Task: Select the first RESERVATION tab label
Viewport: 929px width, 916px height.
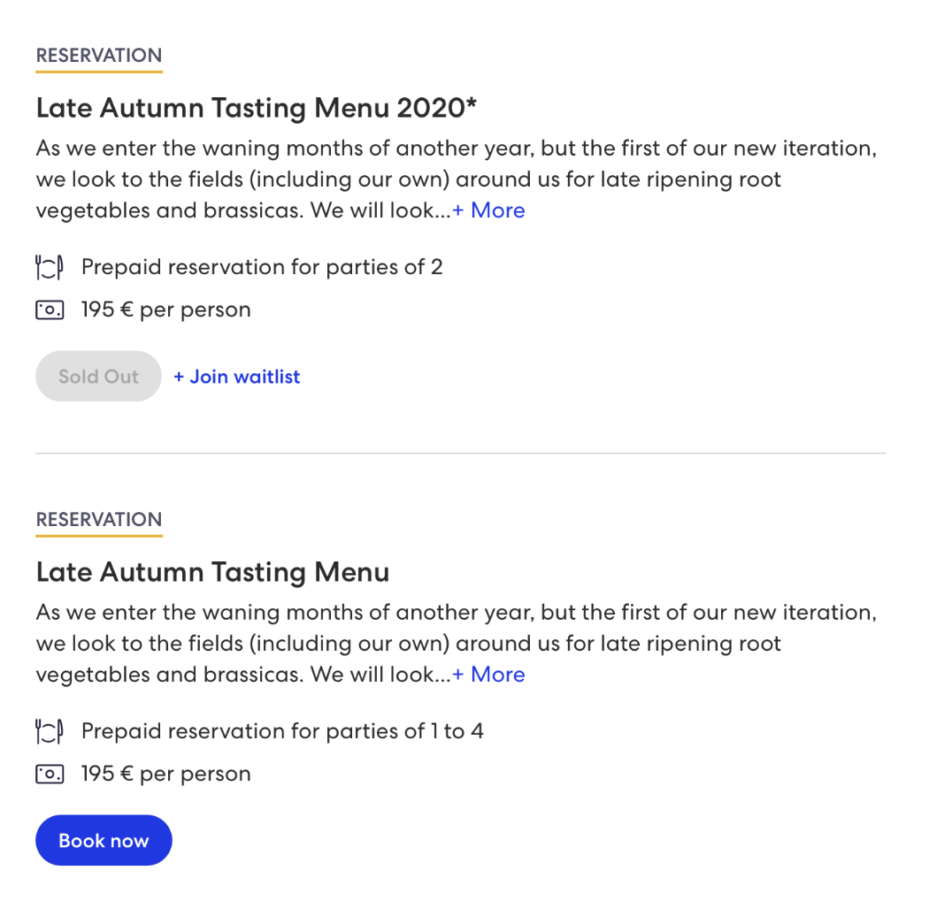Action: [x=99, y=56]
